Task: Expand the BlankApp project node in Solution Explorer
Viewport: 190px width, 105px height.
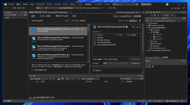Action: point(146,23)
